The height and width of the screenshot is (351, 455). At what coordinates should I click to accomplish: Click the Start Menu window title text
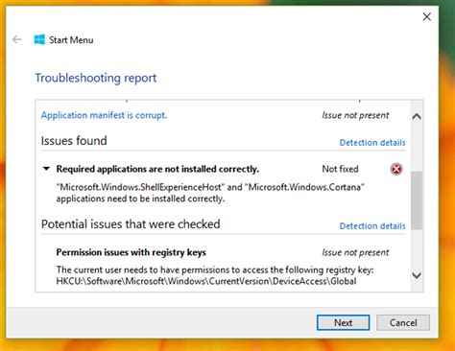[71, 40]
